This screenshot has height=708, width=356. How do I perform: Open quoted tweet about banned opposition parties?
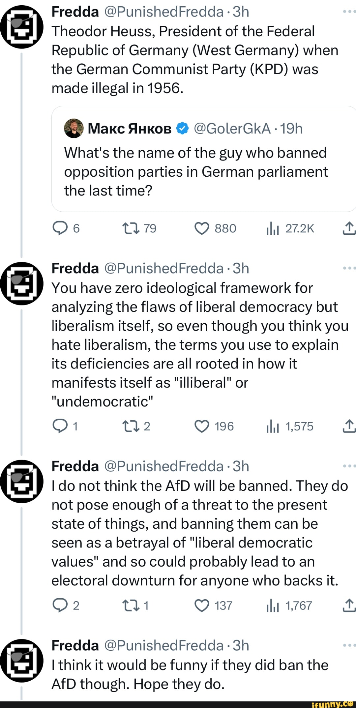pyautogui.click(x=196, y=172)
